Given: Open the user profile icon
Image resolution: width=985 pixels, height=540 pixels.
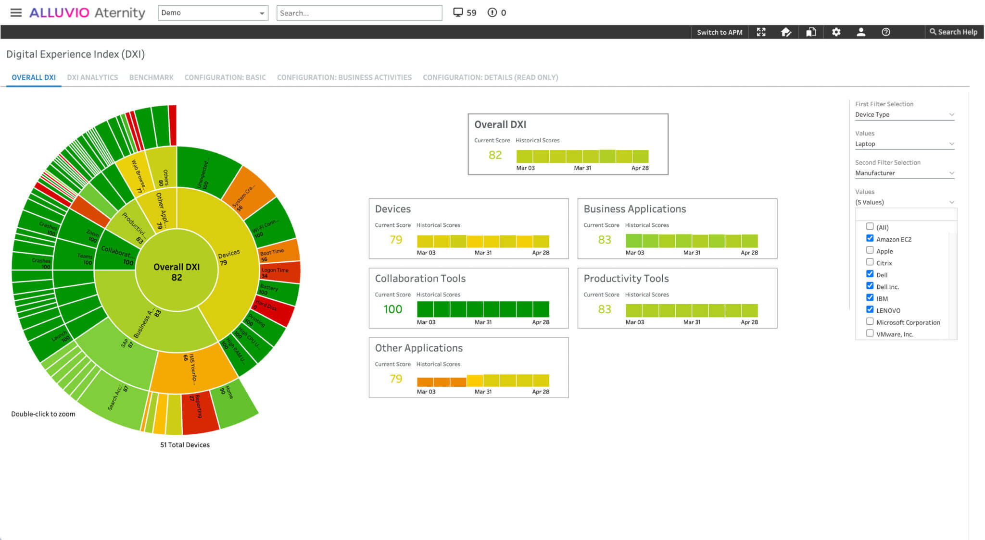Looking at the screenshot, I should tap(861, 32).
